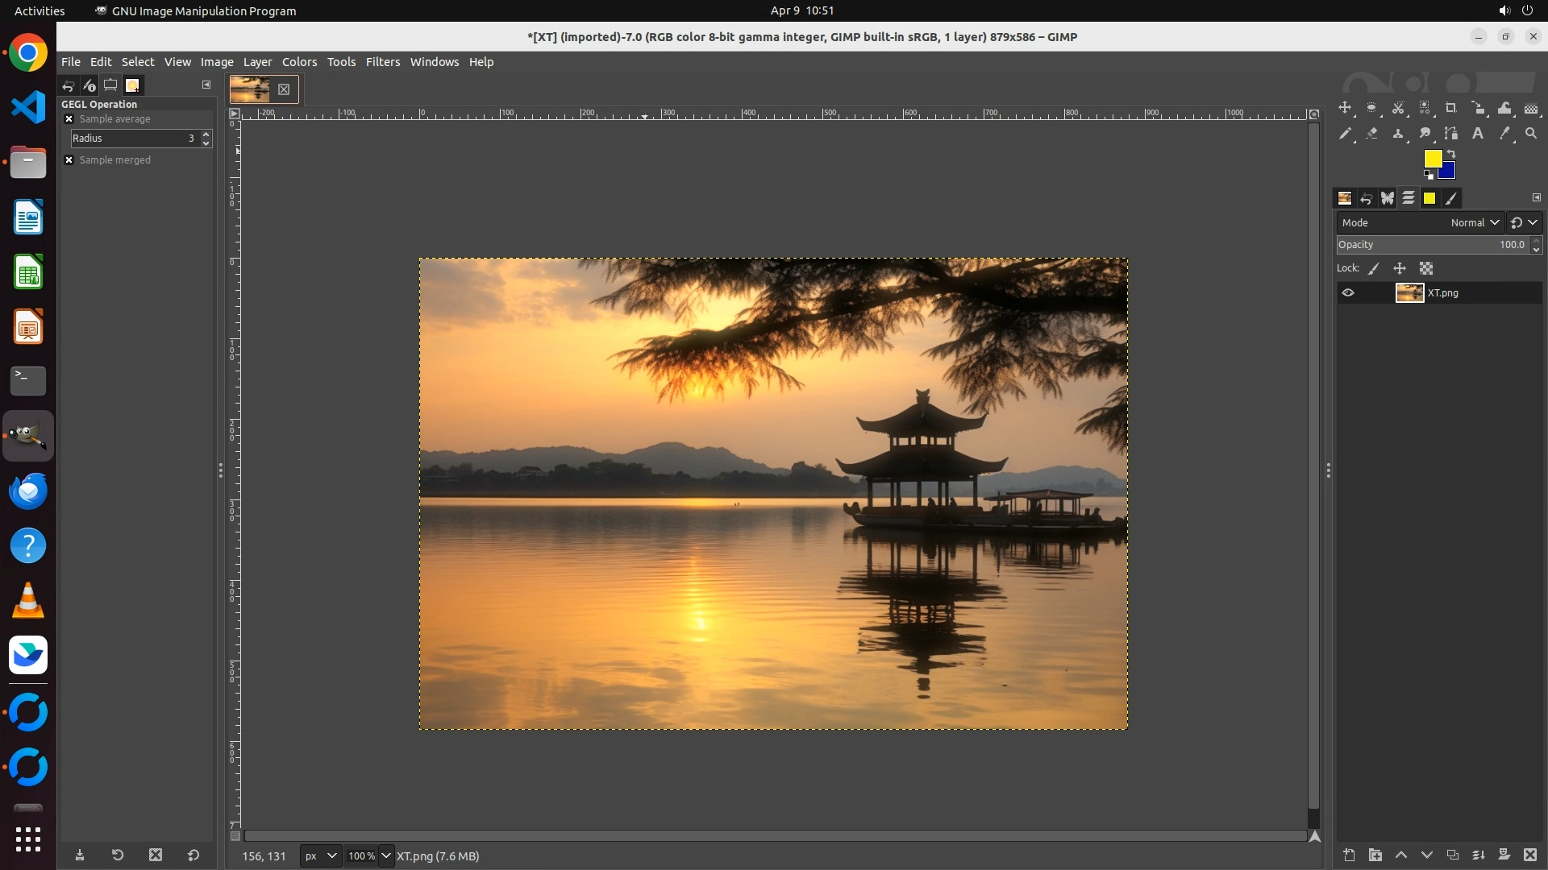Create a new layer group

(x=1375, y=855)
